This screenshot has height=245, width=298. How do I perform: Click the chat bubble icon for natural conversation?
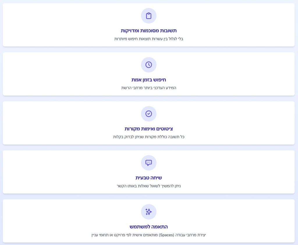[149, 163]
